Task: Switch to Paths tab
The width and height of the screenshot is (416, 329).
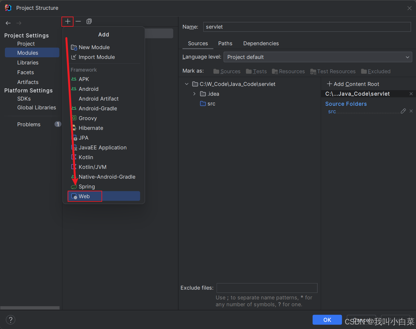Action: pos(225,43)
